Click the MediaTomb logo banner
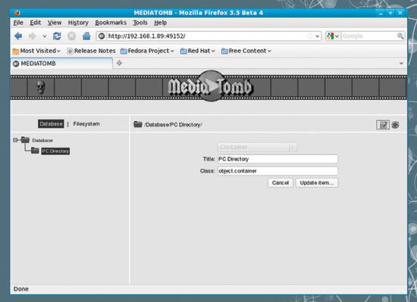This screenshot has height=302, width=417. point(210,86)
